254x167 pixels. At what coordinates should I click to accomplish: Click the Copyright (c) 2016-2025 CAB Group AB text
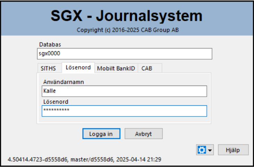click(x=128, y=30)
